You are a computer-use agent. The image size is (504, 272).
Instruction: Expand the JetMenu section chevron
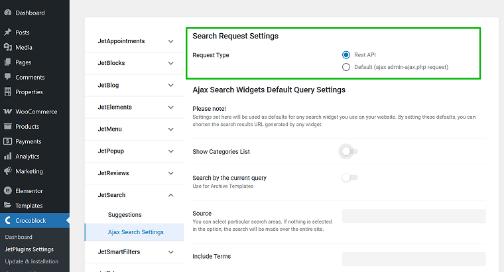pos(170,129)
